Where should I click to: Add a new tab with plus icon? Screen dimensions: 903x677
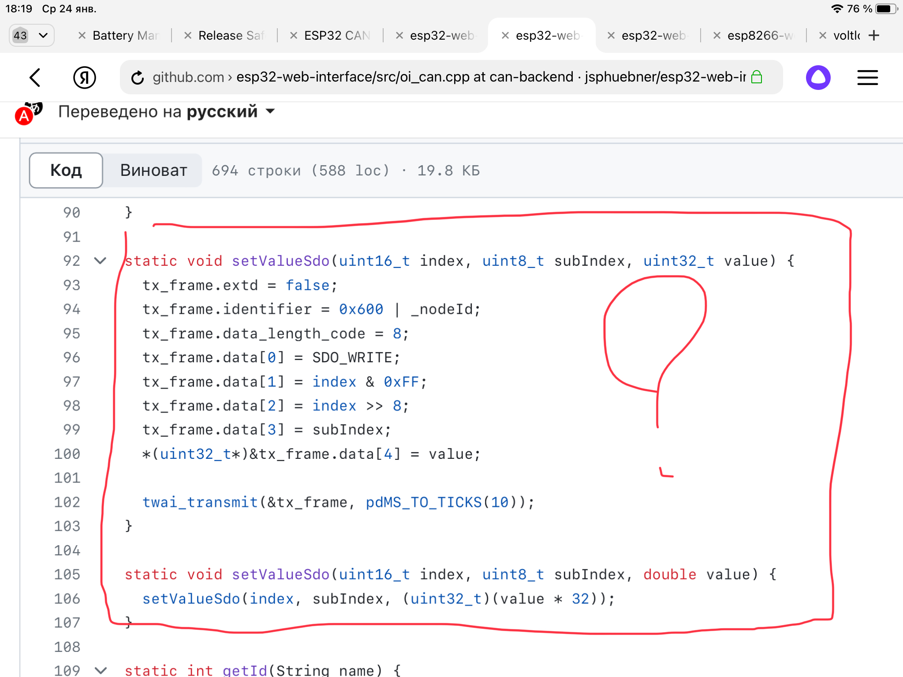[x=873, y=35]
